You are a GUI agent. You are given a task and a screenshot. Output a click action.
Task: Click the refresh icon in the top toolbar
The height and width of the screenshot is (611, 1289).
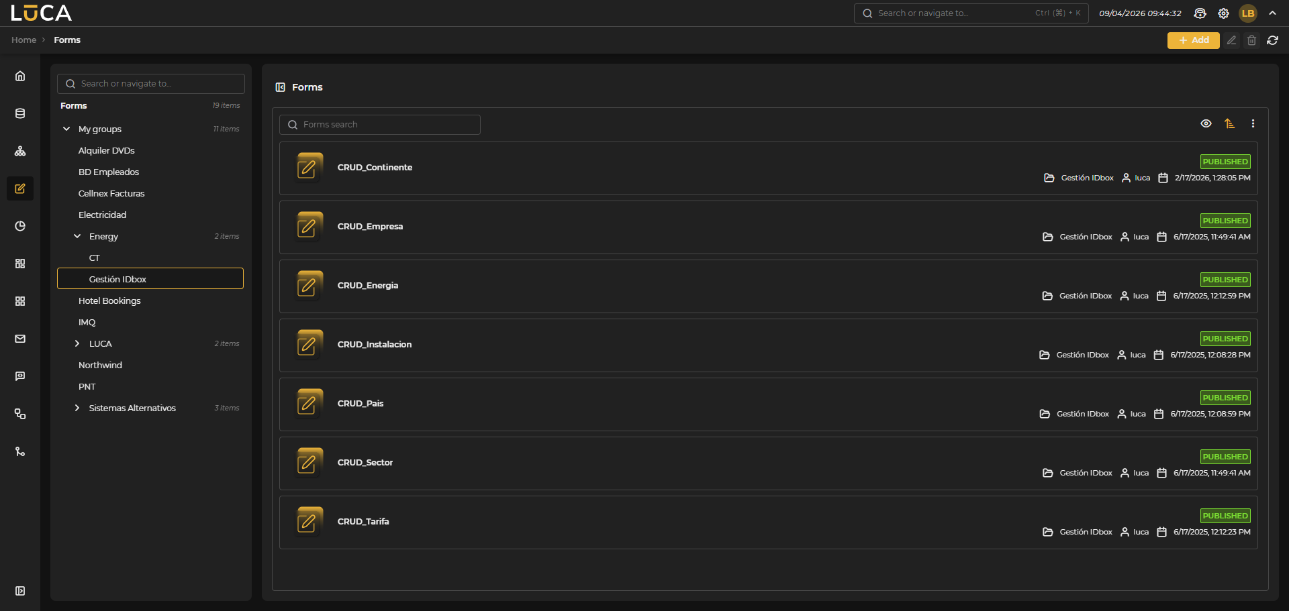pos(1272,40)
